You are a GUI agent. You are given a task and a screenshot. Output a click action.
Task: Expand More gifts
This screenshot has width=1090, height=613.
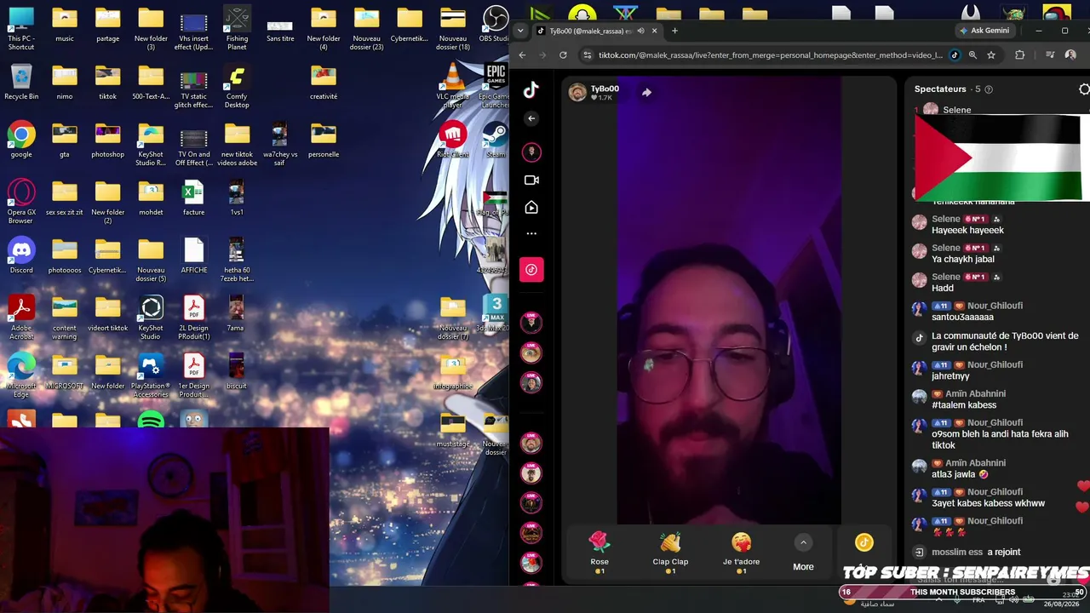pyautogui.click(x=803, y=552)
